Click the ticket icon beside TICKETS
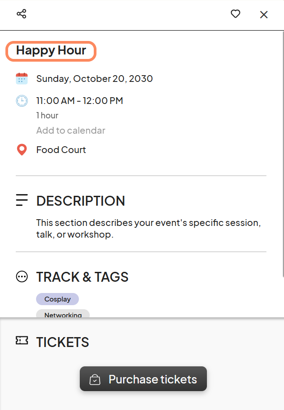Screen dimensions: 284x410 point(22,340)
